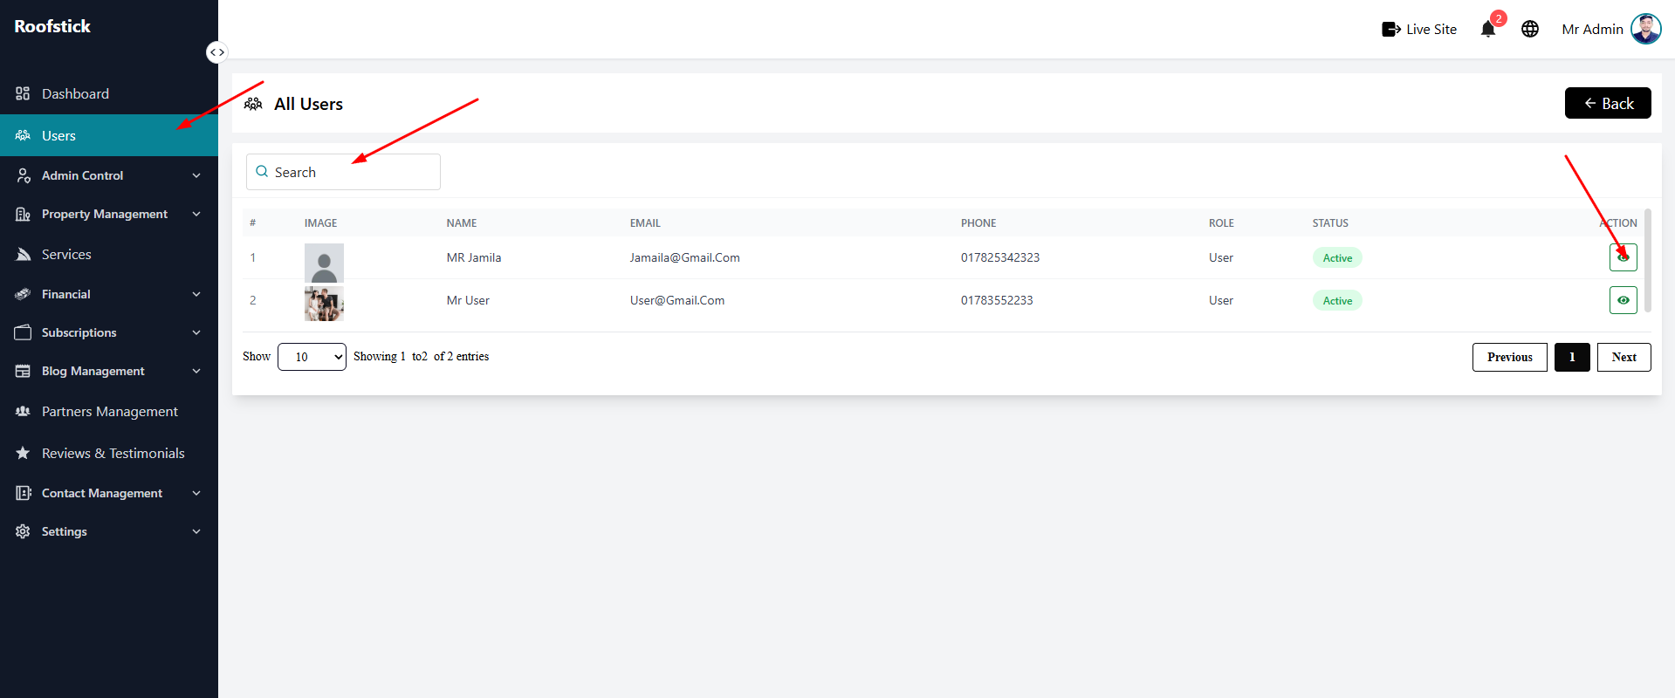Click the Next pagination button
The height and width of the screenshot is (698, 1675).
[x=1624, y=357]
